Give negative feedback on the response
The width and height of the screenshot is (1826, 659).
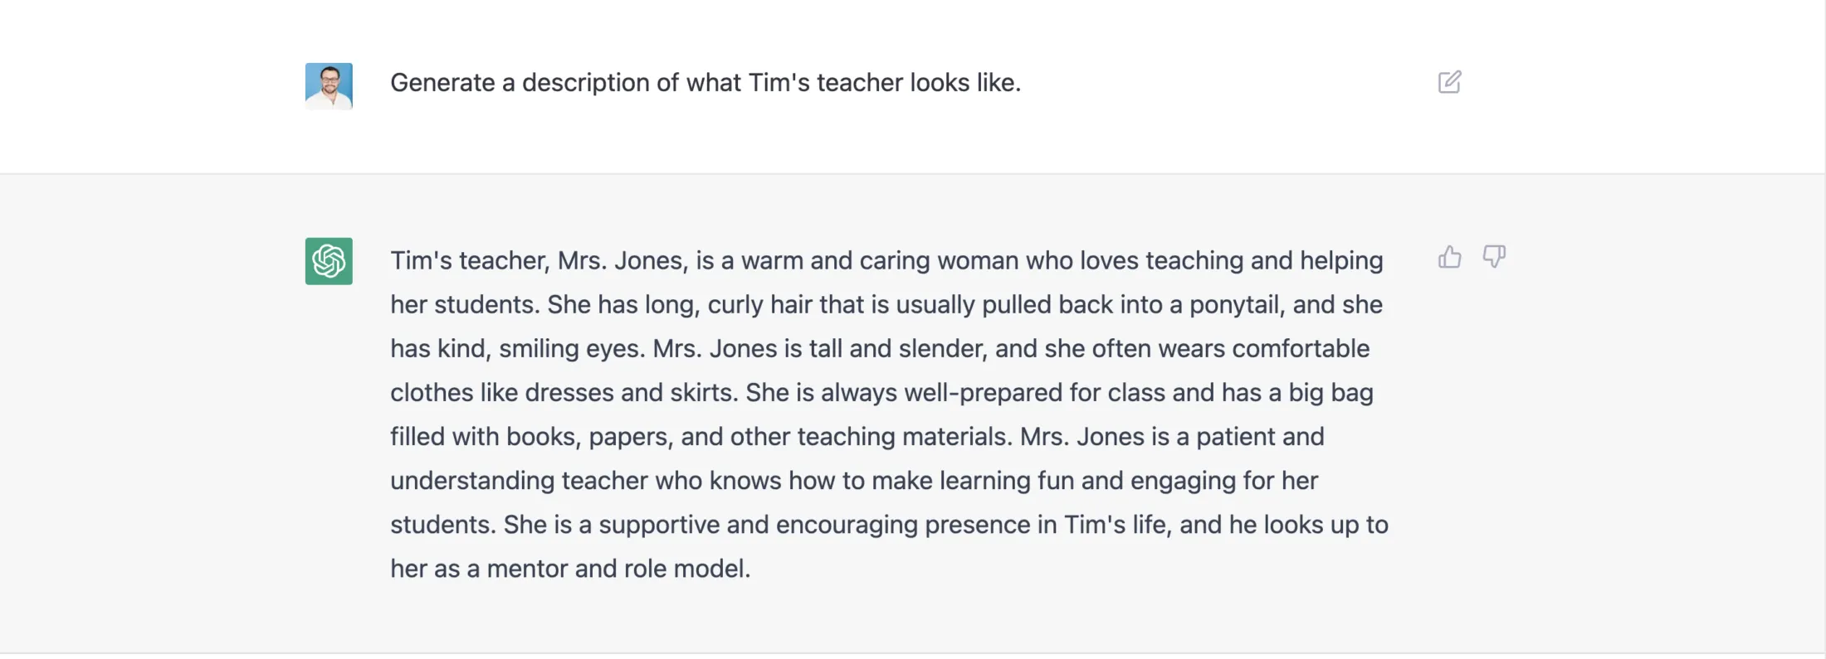pyautogui.click(x=1495, y=258)
